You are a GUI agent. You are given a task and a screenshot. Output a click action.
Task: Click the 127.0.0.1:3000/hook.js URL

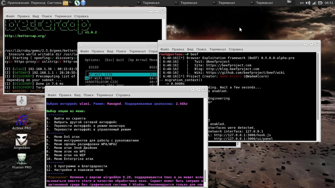[242, 135]
